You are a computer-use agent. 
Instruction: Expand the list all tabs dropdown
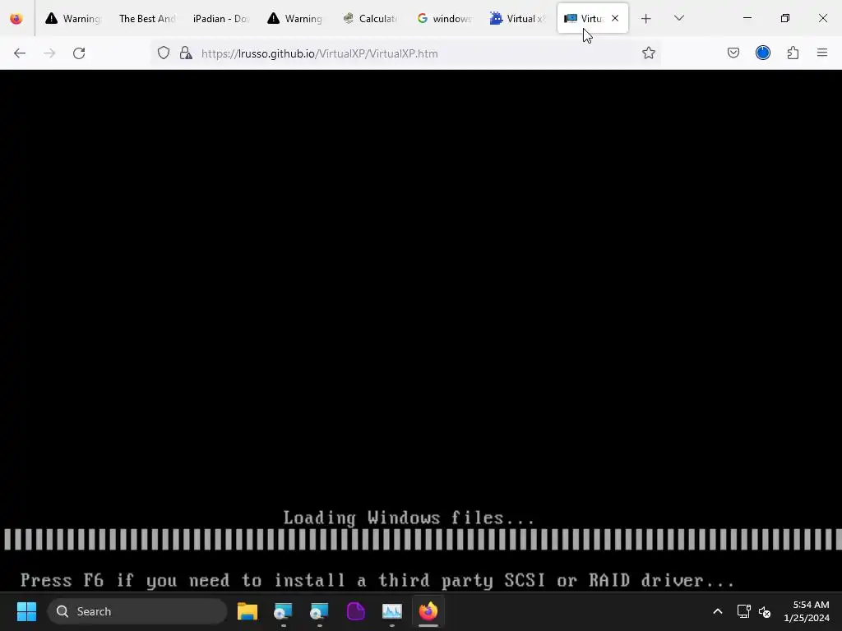(x=679, y=18)
